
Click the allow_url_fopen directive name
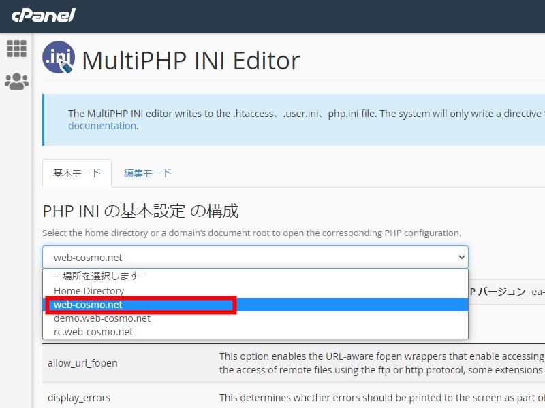[82, 363]
